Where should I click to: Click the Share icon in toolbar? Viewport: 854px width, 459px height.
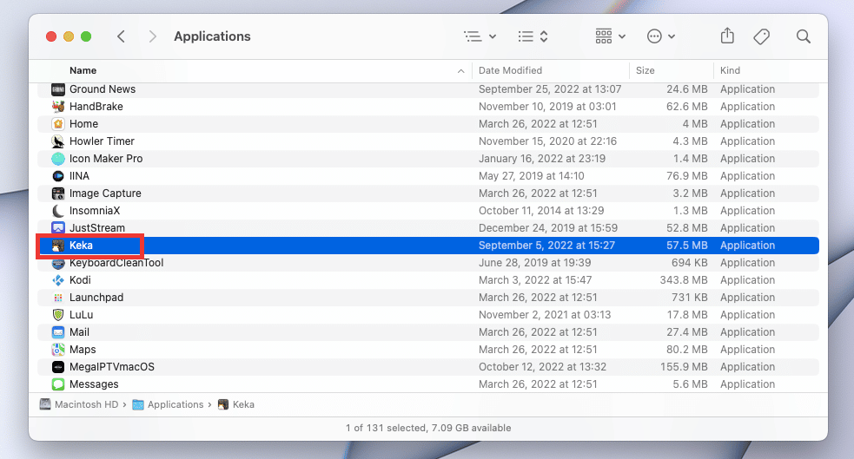(727, 36)
